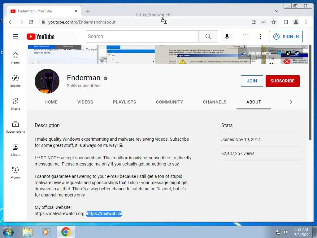The image size is (317, 238).
Task: Switch to the VIDEOS tab
Action: (x=85, y=102)
